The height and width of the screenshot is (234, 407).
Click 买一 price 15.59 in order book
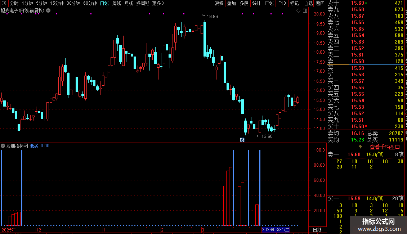[358, 68]
